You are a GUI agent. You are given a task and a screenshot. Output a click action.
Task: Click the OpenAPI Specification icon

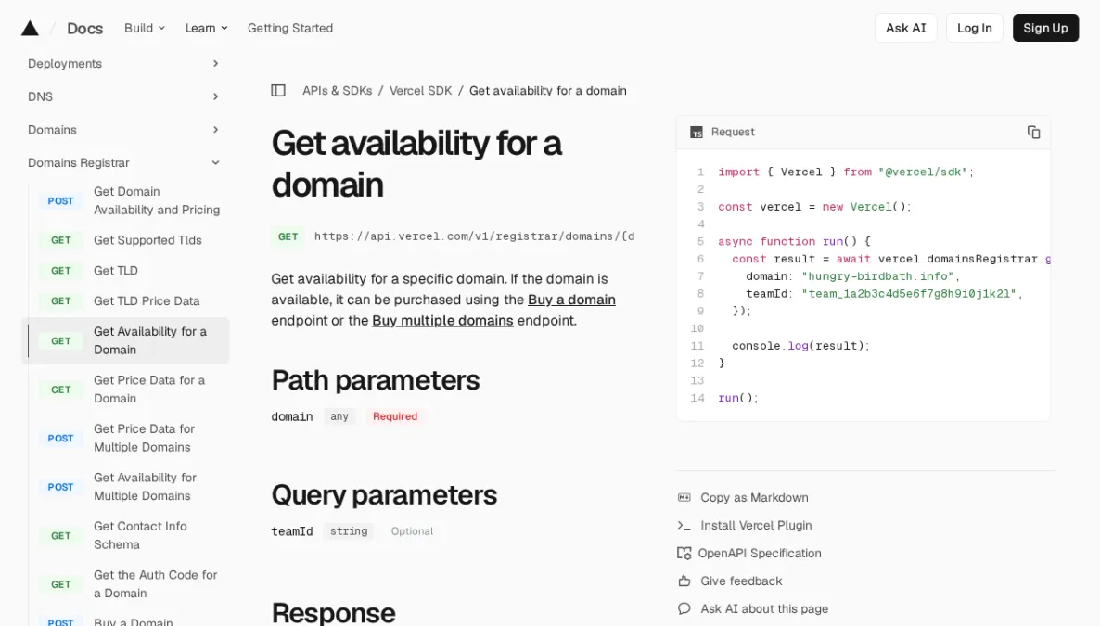pyautogui.click(x=684, y=554)
